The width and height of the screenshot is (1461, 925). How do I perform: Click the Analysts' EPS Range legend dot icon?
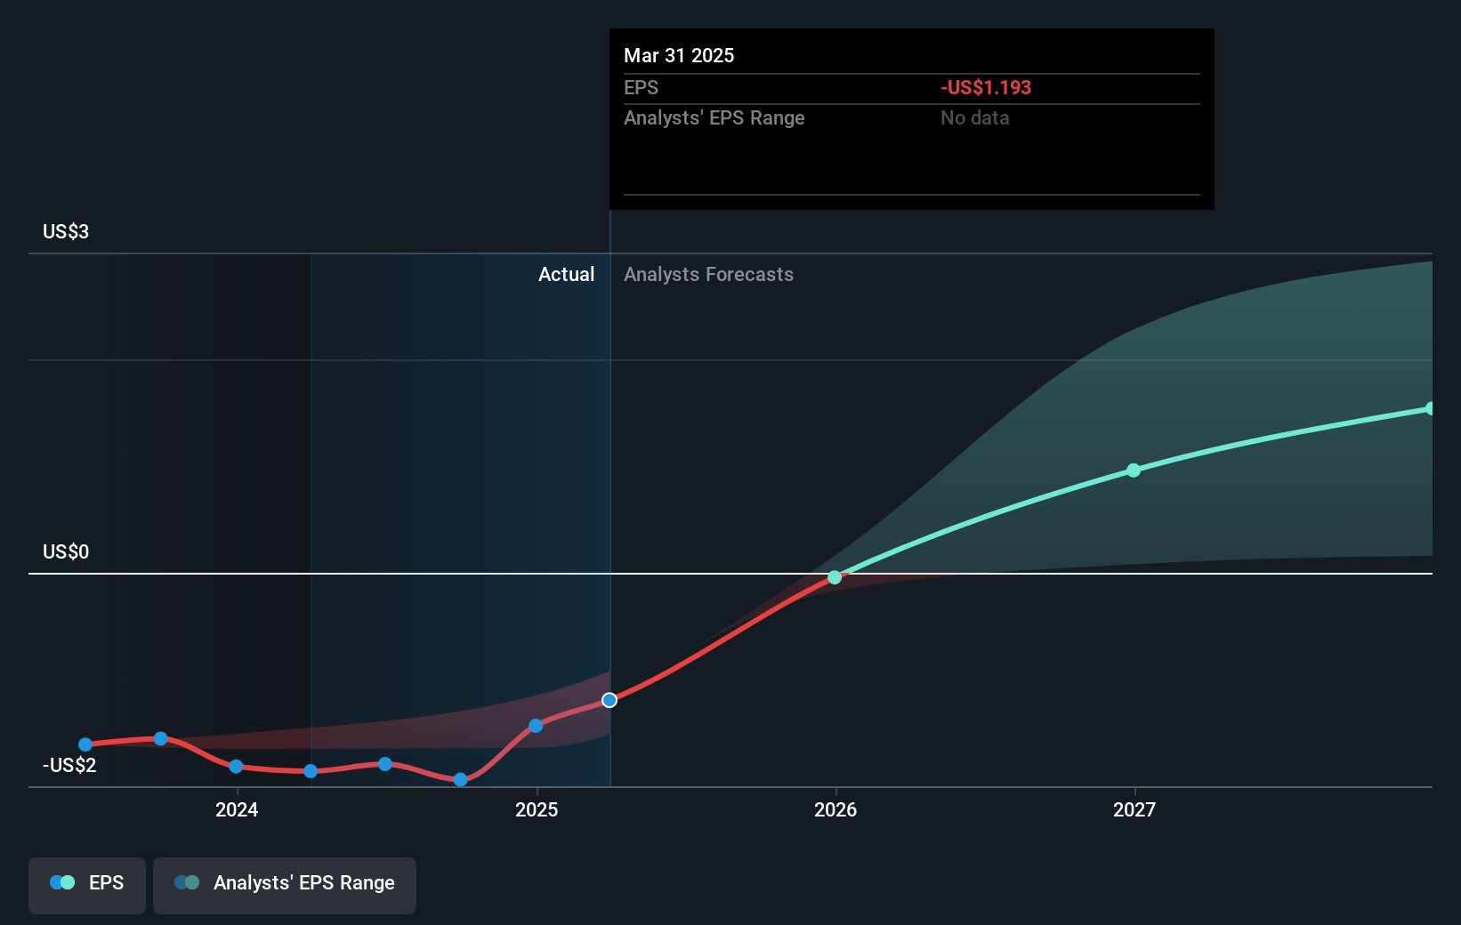(187, 882)
